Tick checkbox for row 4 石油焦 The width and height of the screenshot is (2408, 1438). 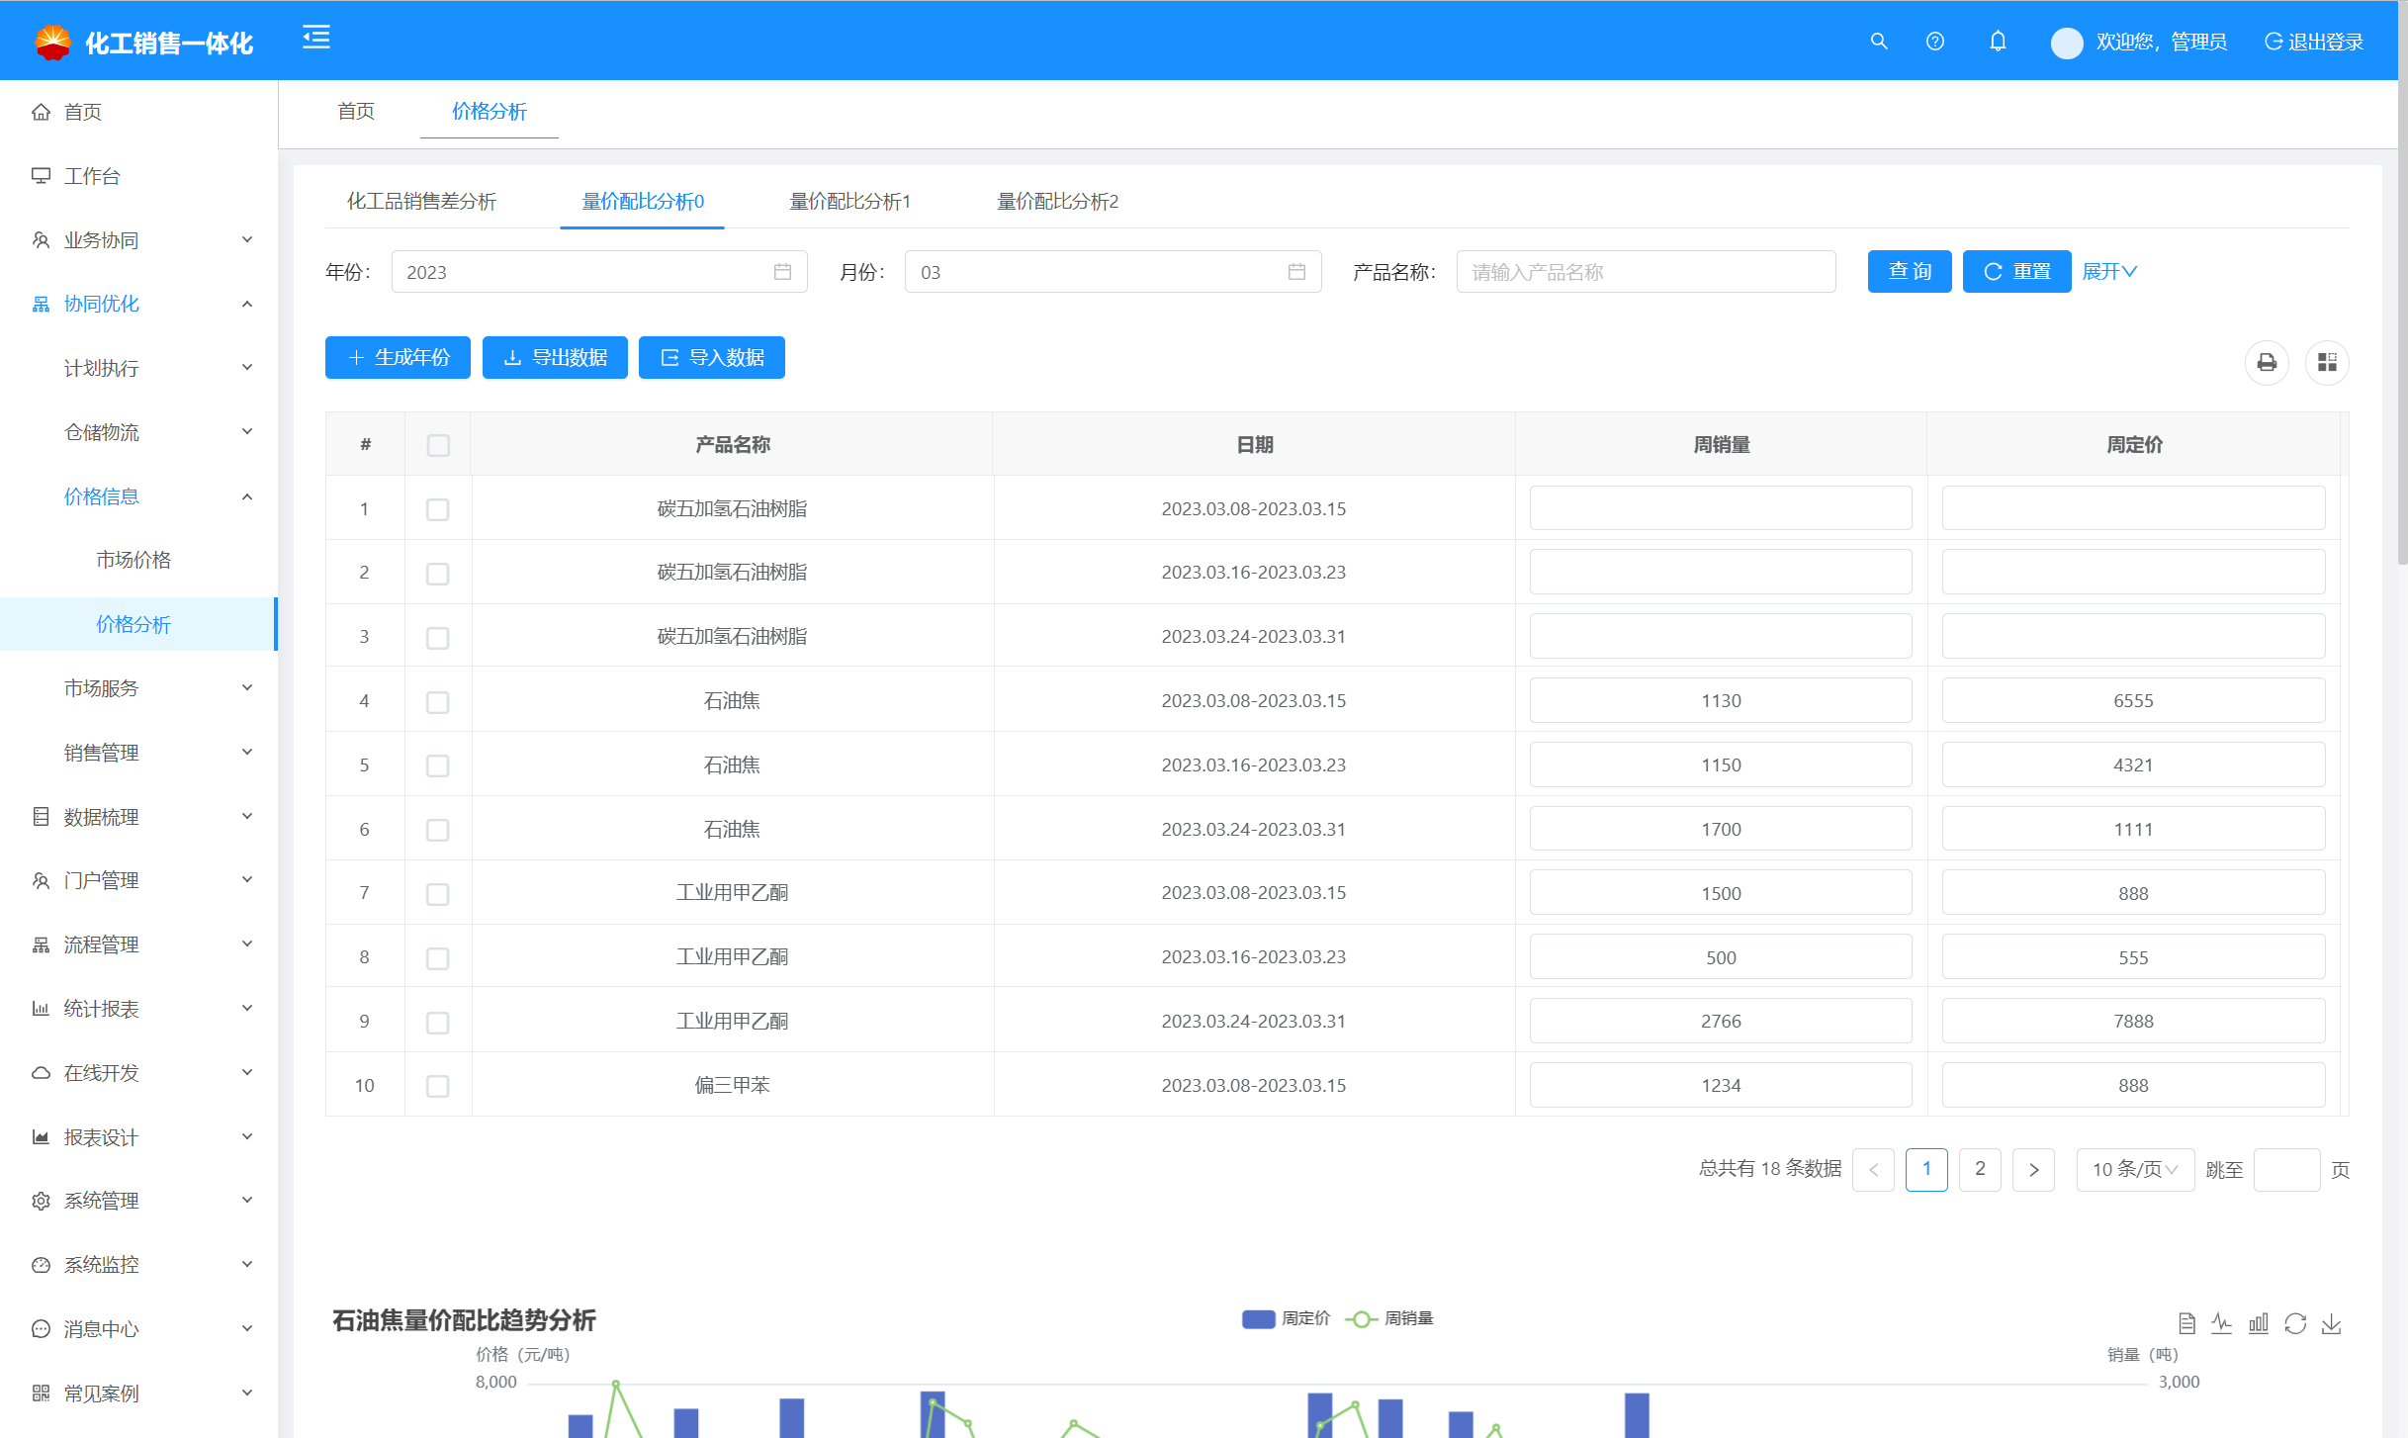pyautogui.click(x=437, y=702)
